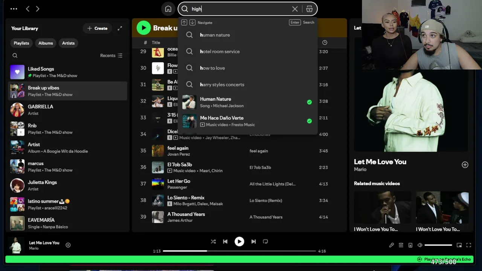
Task: Select 'harry styles concerts' search suggestion
Action: point(248,85)
